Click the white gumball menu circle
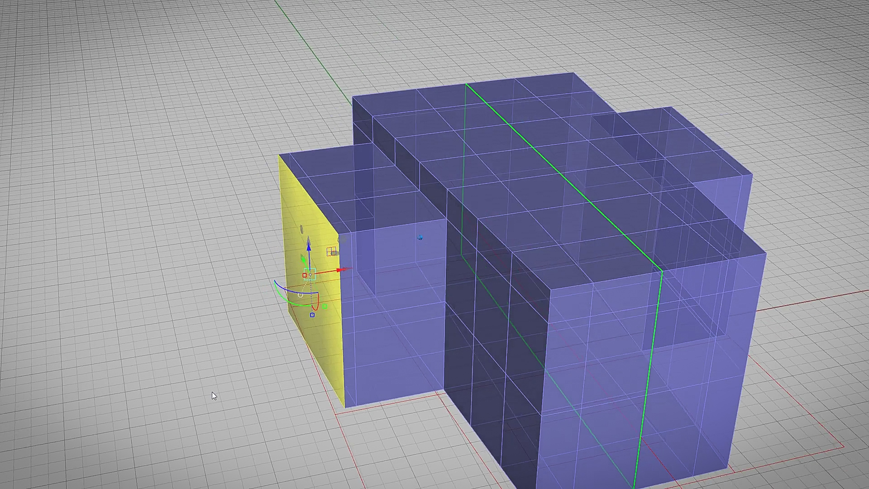 301,295
